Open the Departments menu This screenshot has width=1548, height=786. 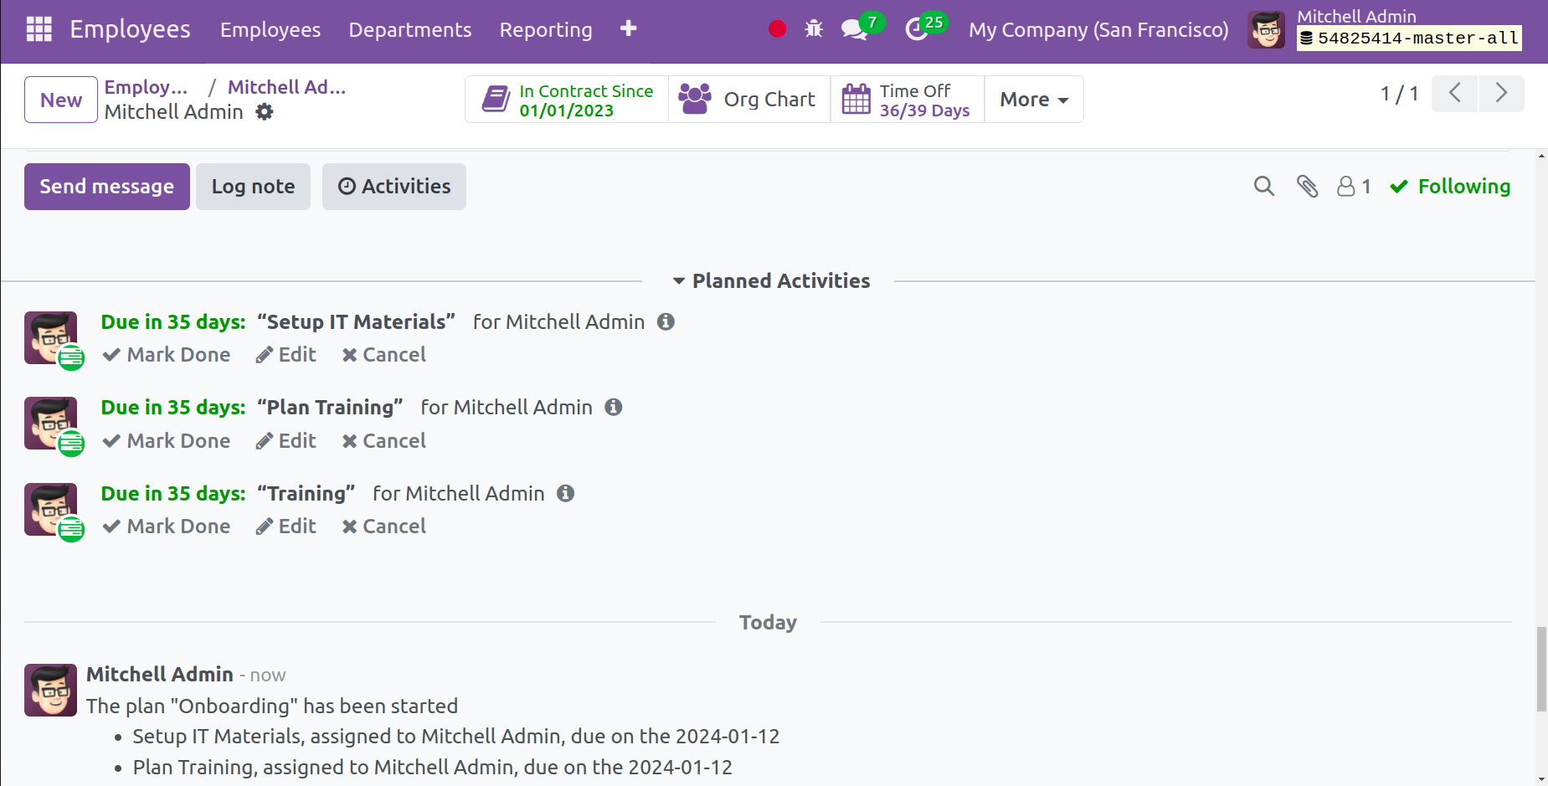[x=410, y=29]
